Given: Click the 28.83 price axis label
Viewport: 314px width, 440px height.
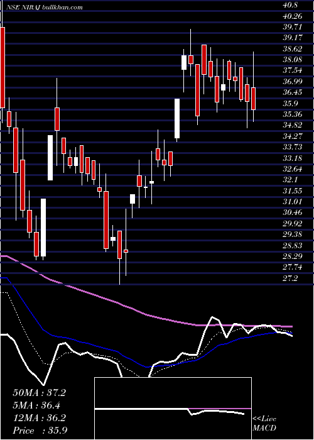Looking at the screenshot, I should 293,246.
